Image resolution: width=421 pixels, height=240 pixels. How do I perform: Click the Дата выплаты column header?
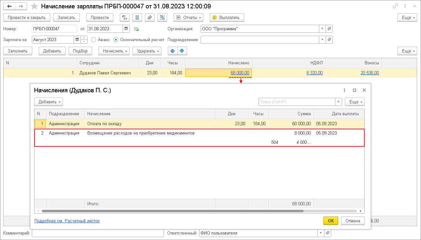(339, 114)
